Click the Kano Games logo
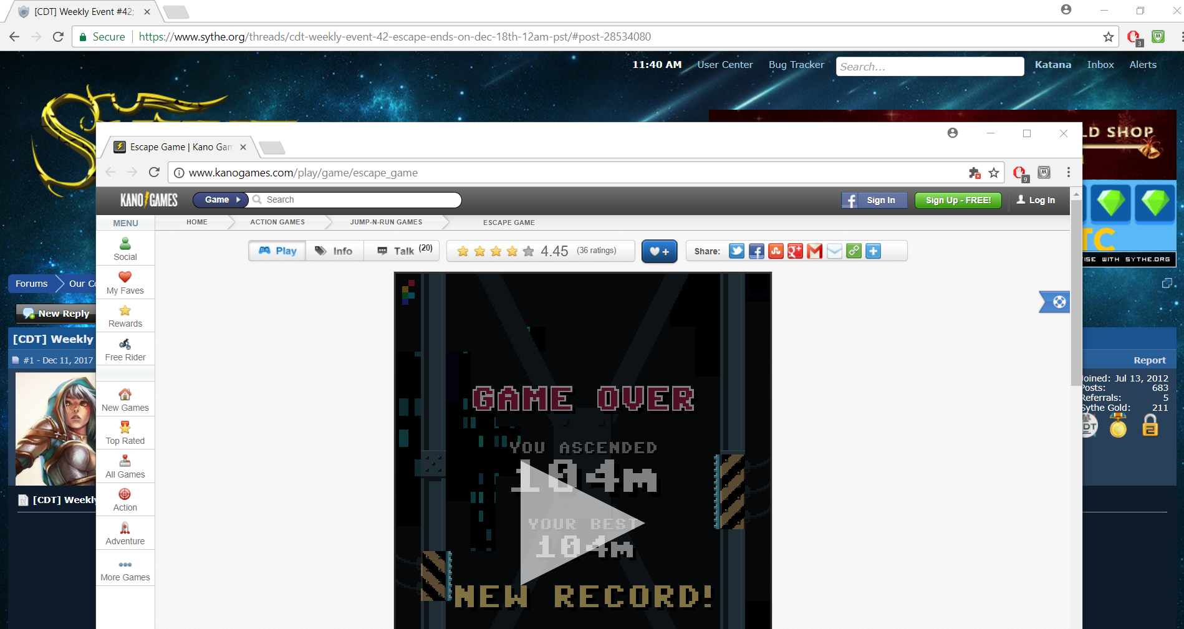 coord(149,199)
